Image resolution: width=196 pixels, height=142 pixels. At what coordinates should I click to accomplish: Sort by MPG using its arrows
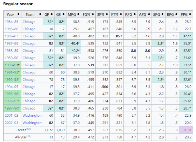click(x=78, y=14)
